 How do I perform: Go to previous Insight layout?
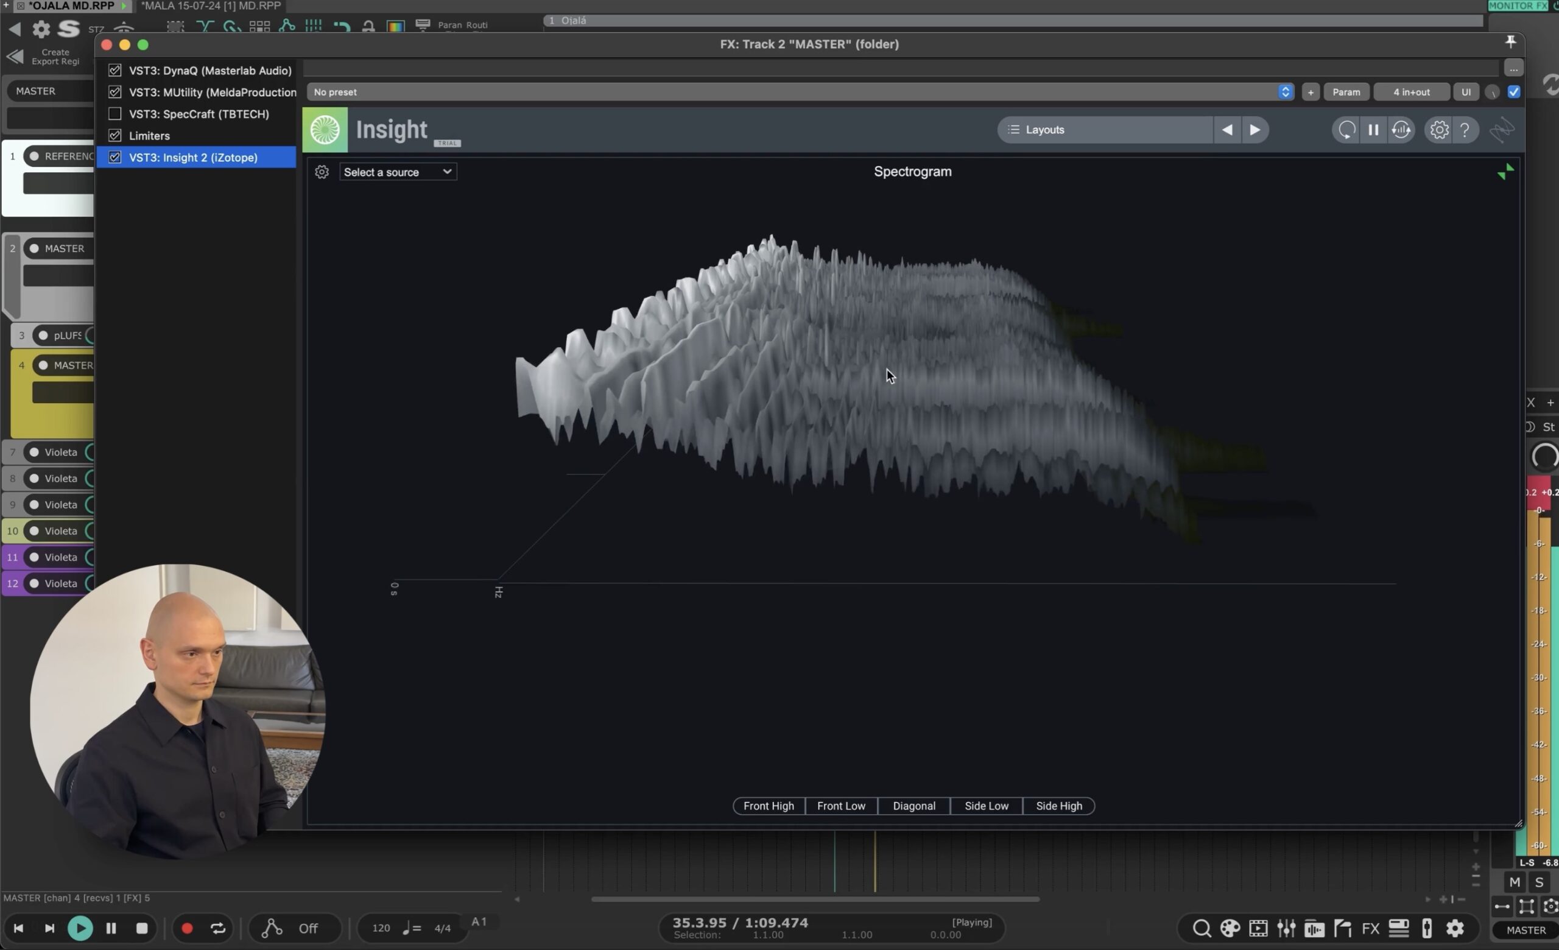pyautogui.click(x=1227, y=130)
